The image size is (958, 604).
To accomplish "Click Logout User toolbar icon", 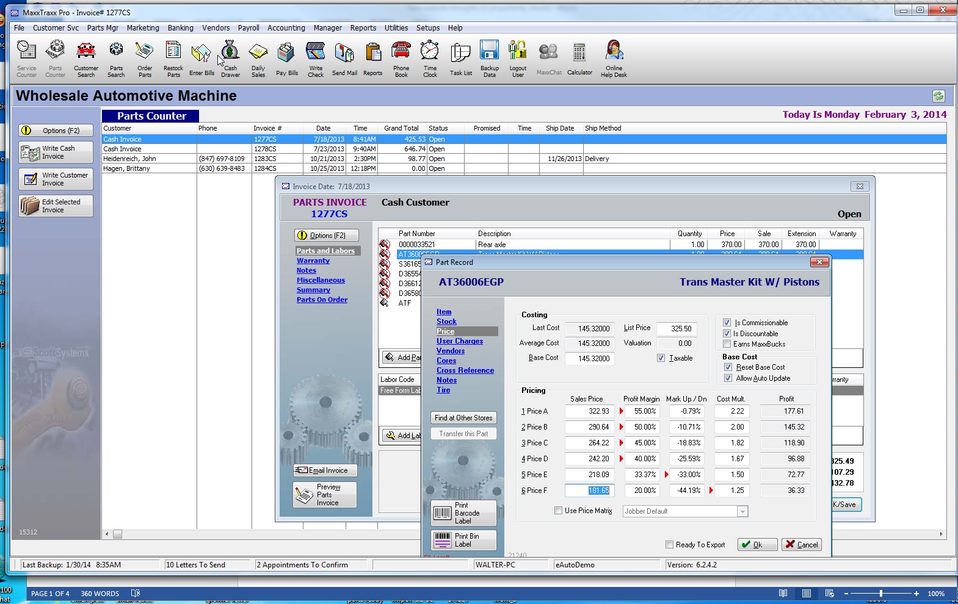I will [x=518, y=59].
